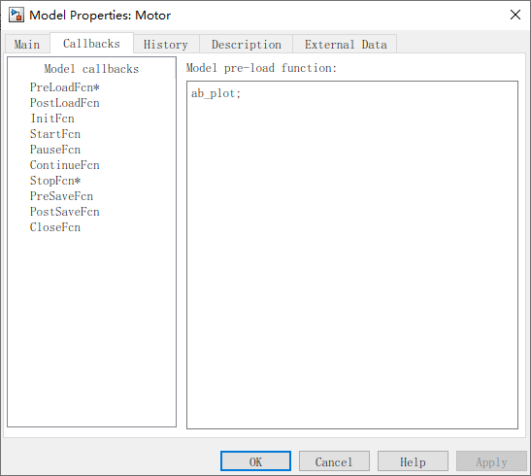This screenshot has height=476, width=531.
Task: Select the PostLoadFcn callback
Action: [x=65, y=103]
